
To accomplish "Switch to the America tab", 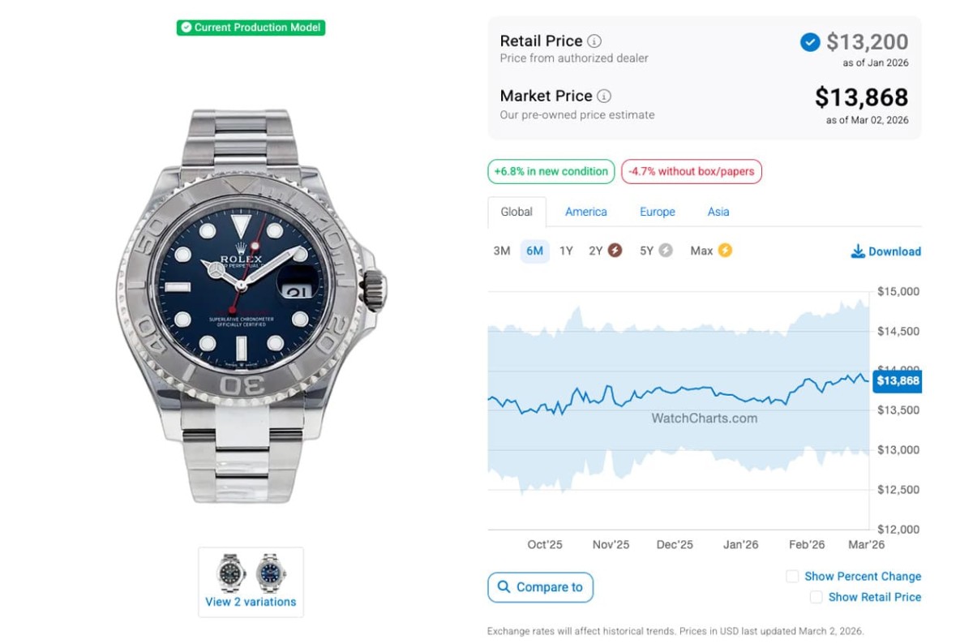I will pyautogui.click(x=586, y=212).
